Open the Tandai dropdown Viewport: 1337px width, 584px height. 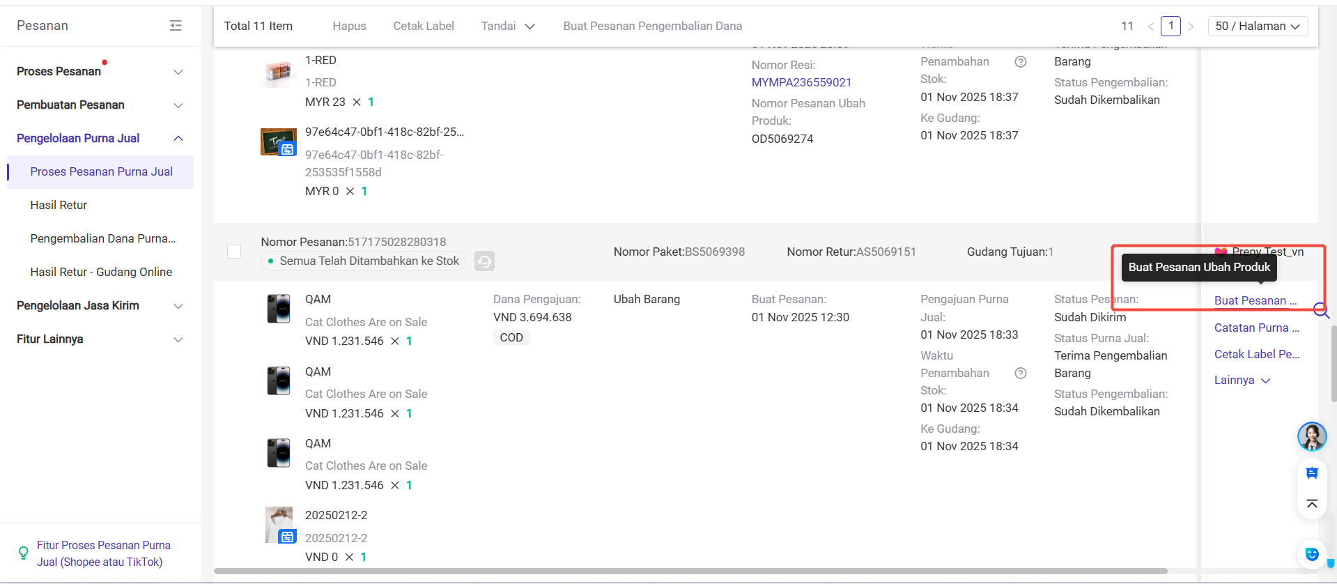tap(507, 26)
